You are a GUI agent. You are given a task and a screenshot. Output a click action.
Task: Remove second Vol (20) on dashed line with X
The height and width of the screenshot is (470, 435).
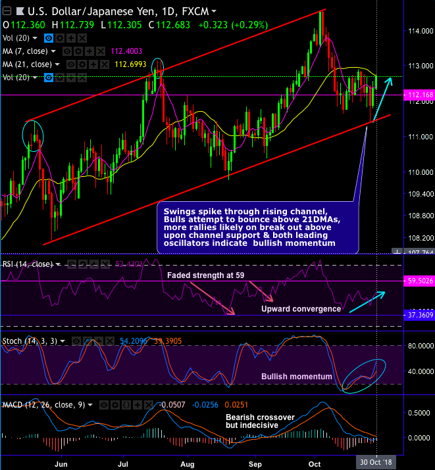click(x=82, y=78)
